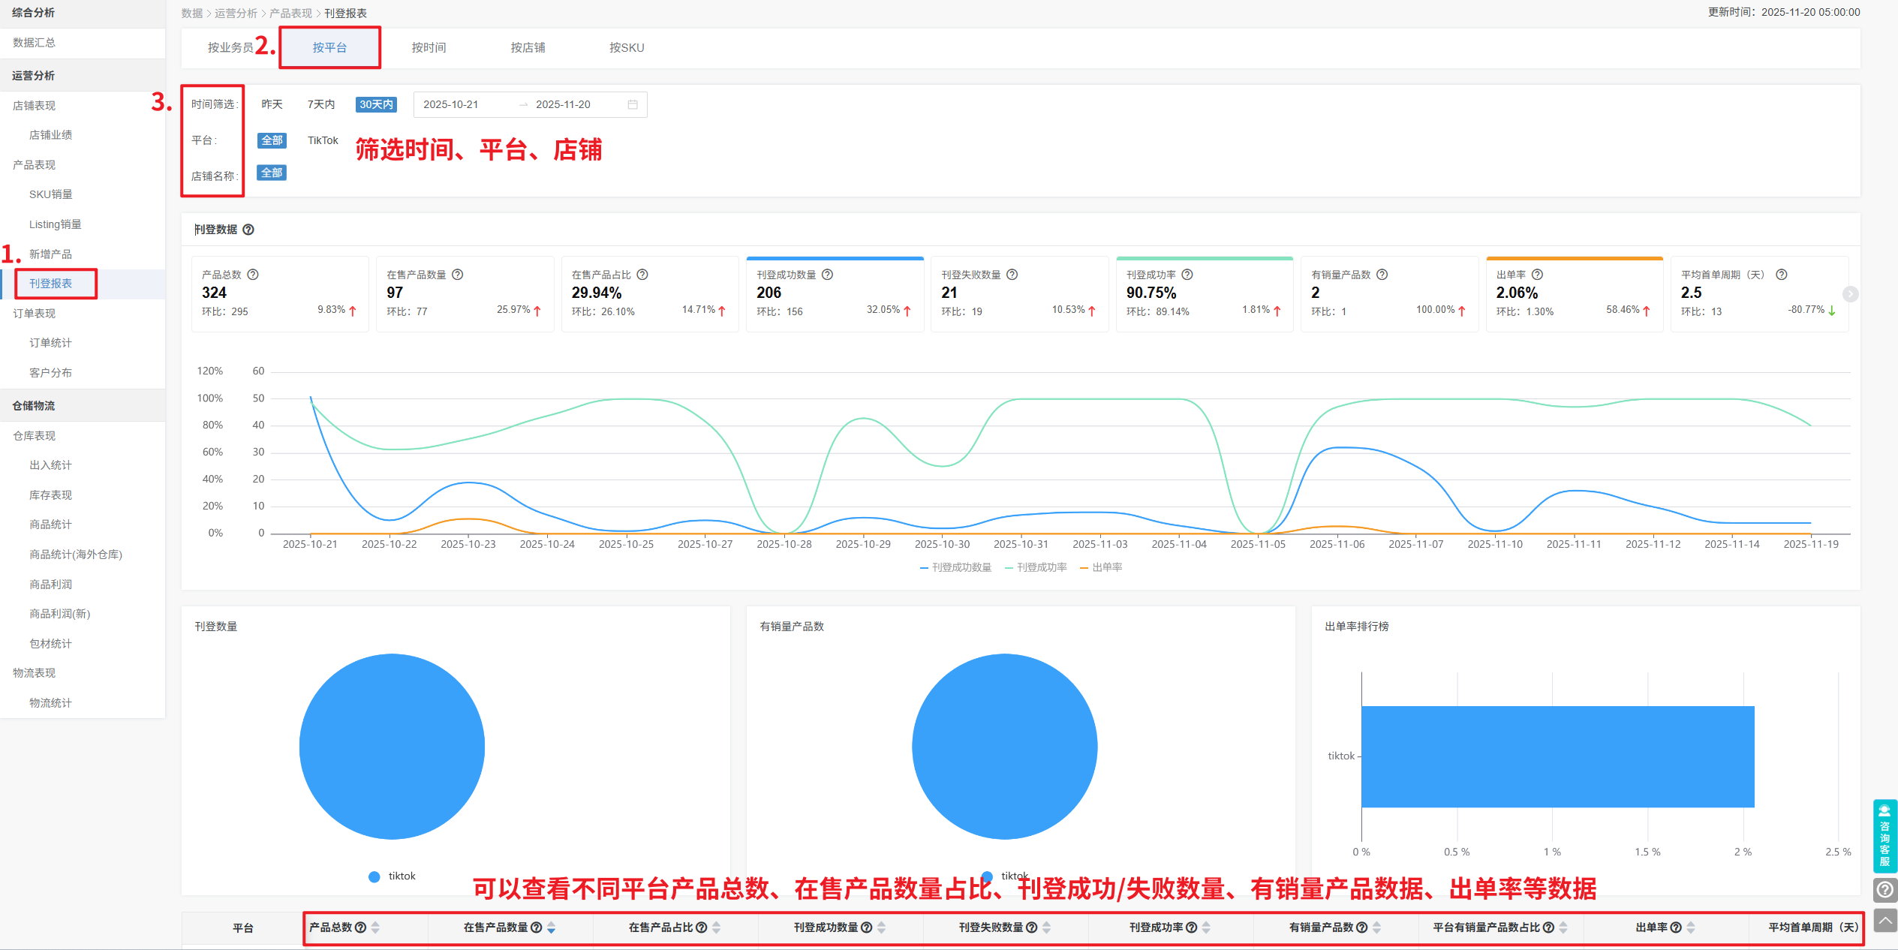
Task: Click the floating help question-mark button
Action: tap(1884, 890)
